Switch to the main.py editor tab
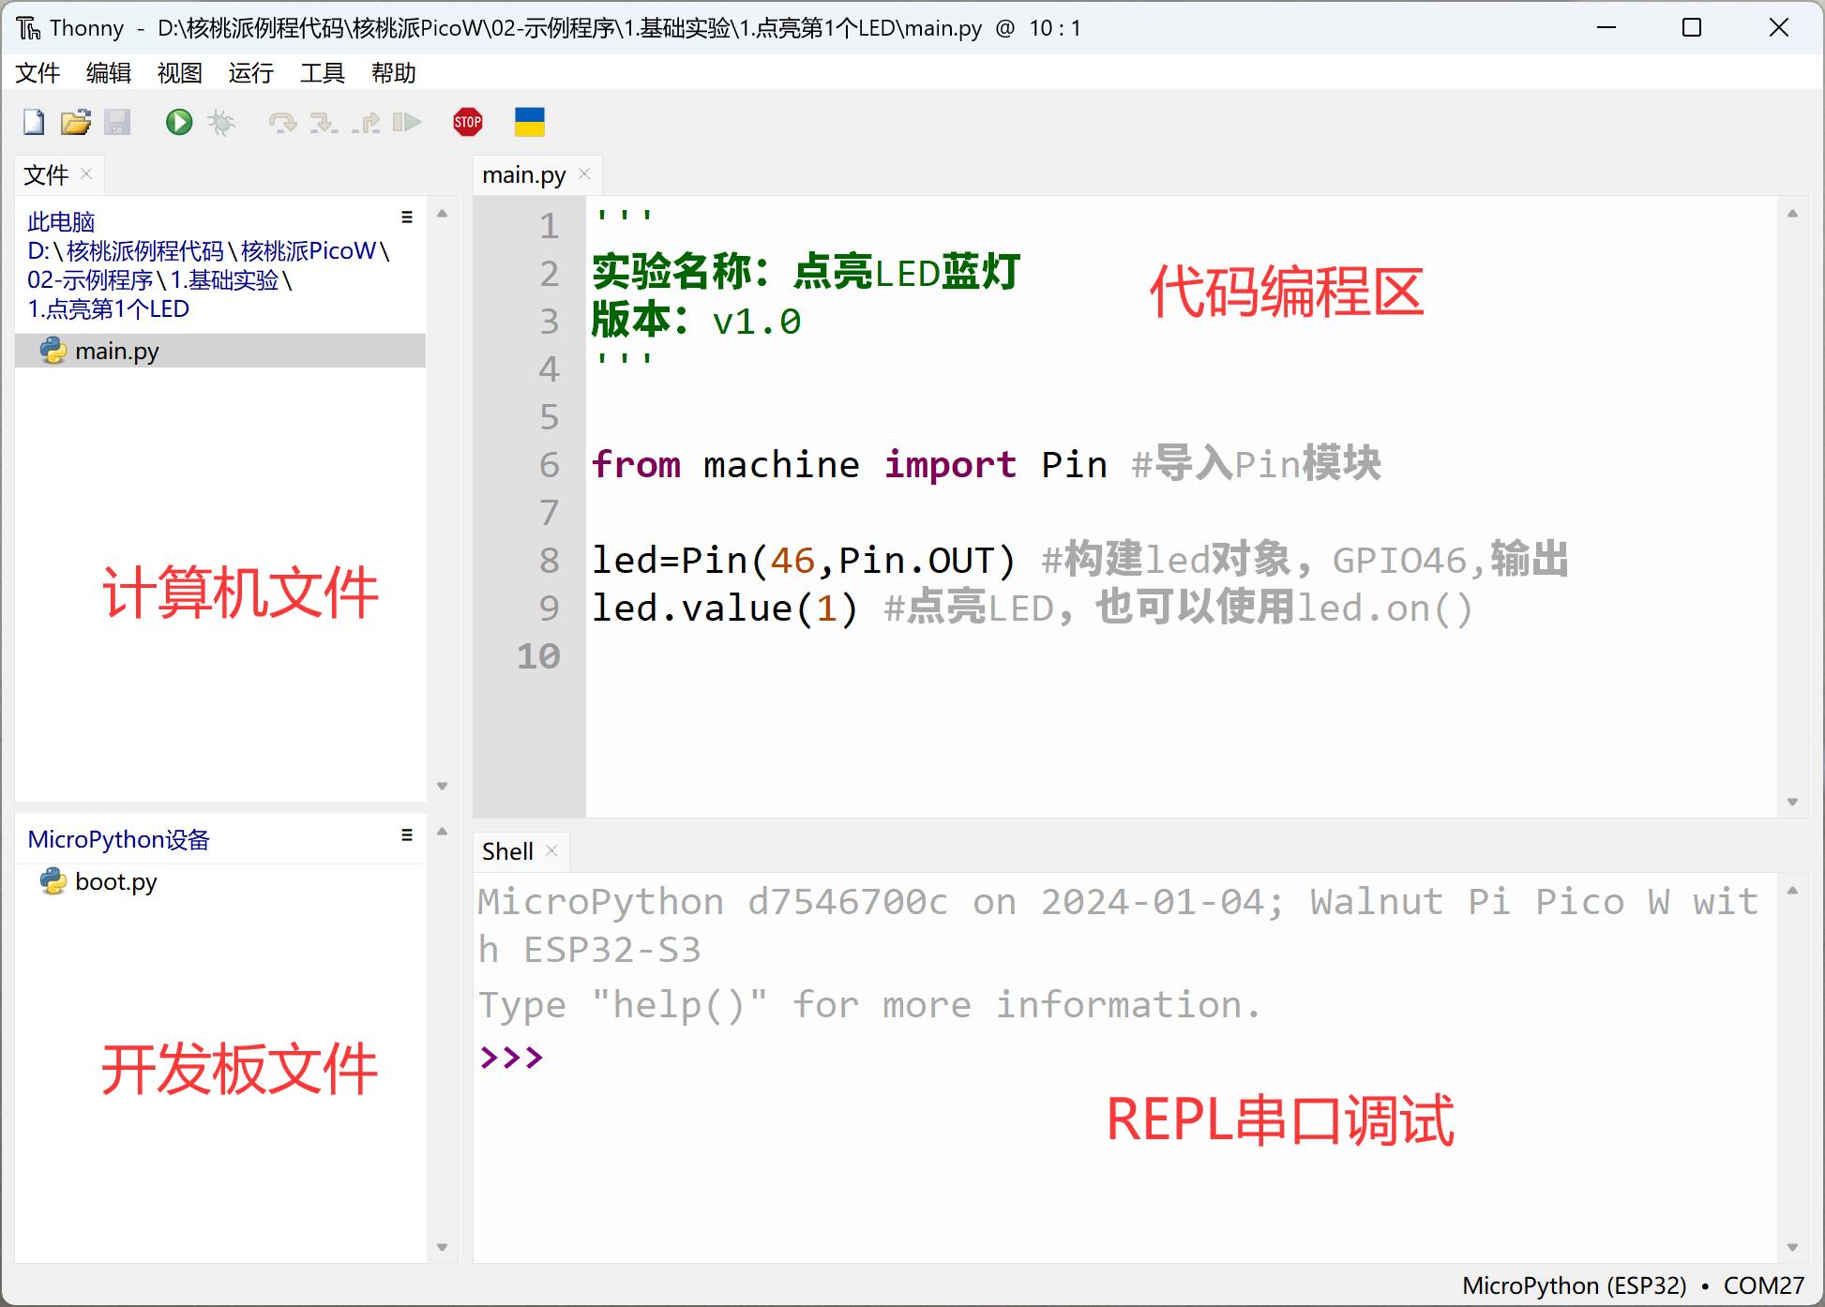 pyautogui.click(x=523, y=174)
